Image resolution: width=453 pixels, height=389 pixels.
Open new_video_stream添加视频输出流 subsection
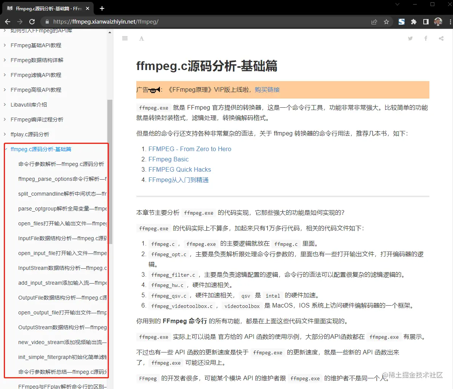(x=62, y=342)
